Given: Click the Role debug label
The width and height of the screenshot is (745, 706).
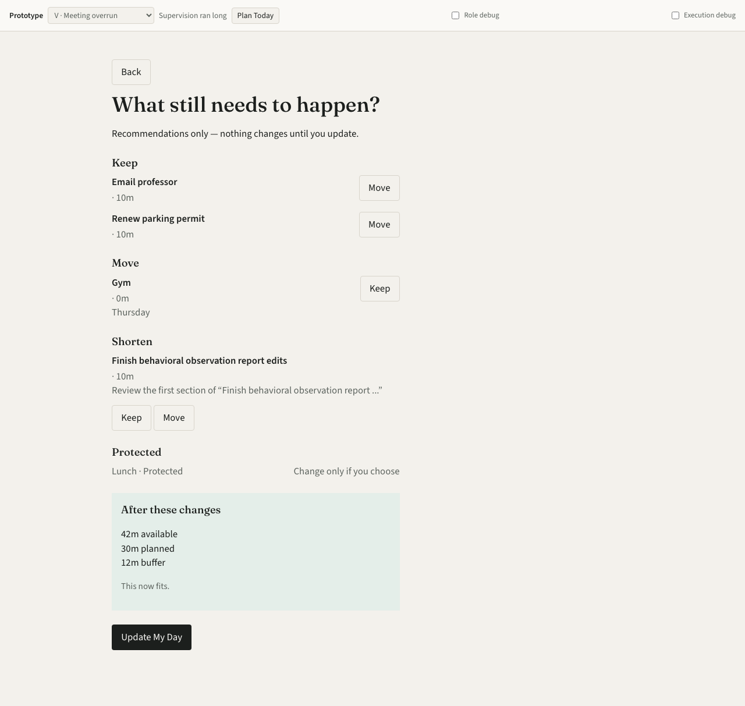Looking at the screenshot, I should tap(481, 15).
